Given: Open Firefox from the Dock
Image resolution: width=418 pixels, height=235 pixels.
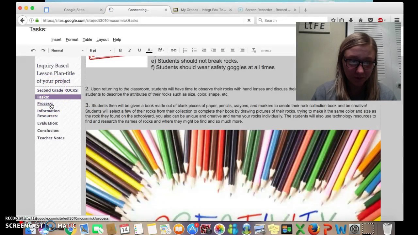Looking at the screenshot, I should 314,229.
